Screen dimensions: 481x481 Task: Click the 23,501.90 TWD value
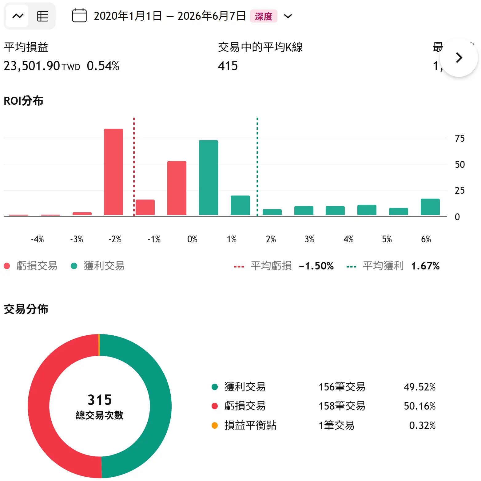42,66
